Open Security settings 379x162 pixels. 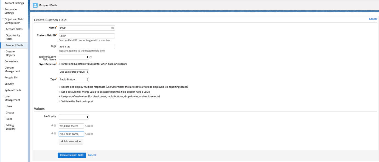point(9,84)
